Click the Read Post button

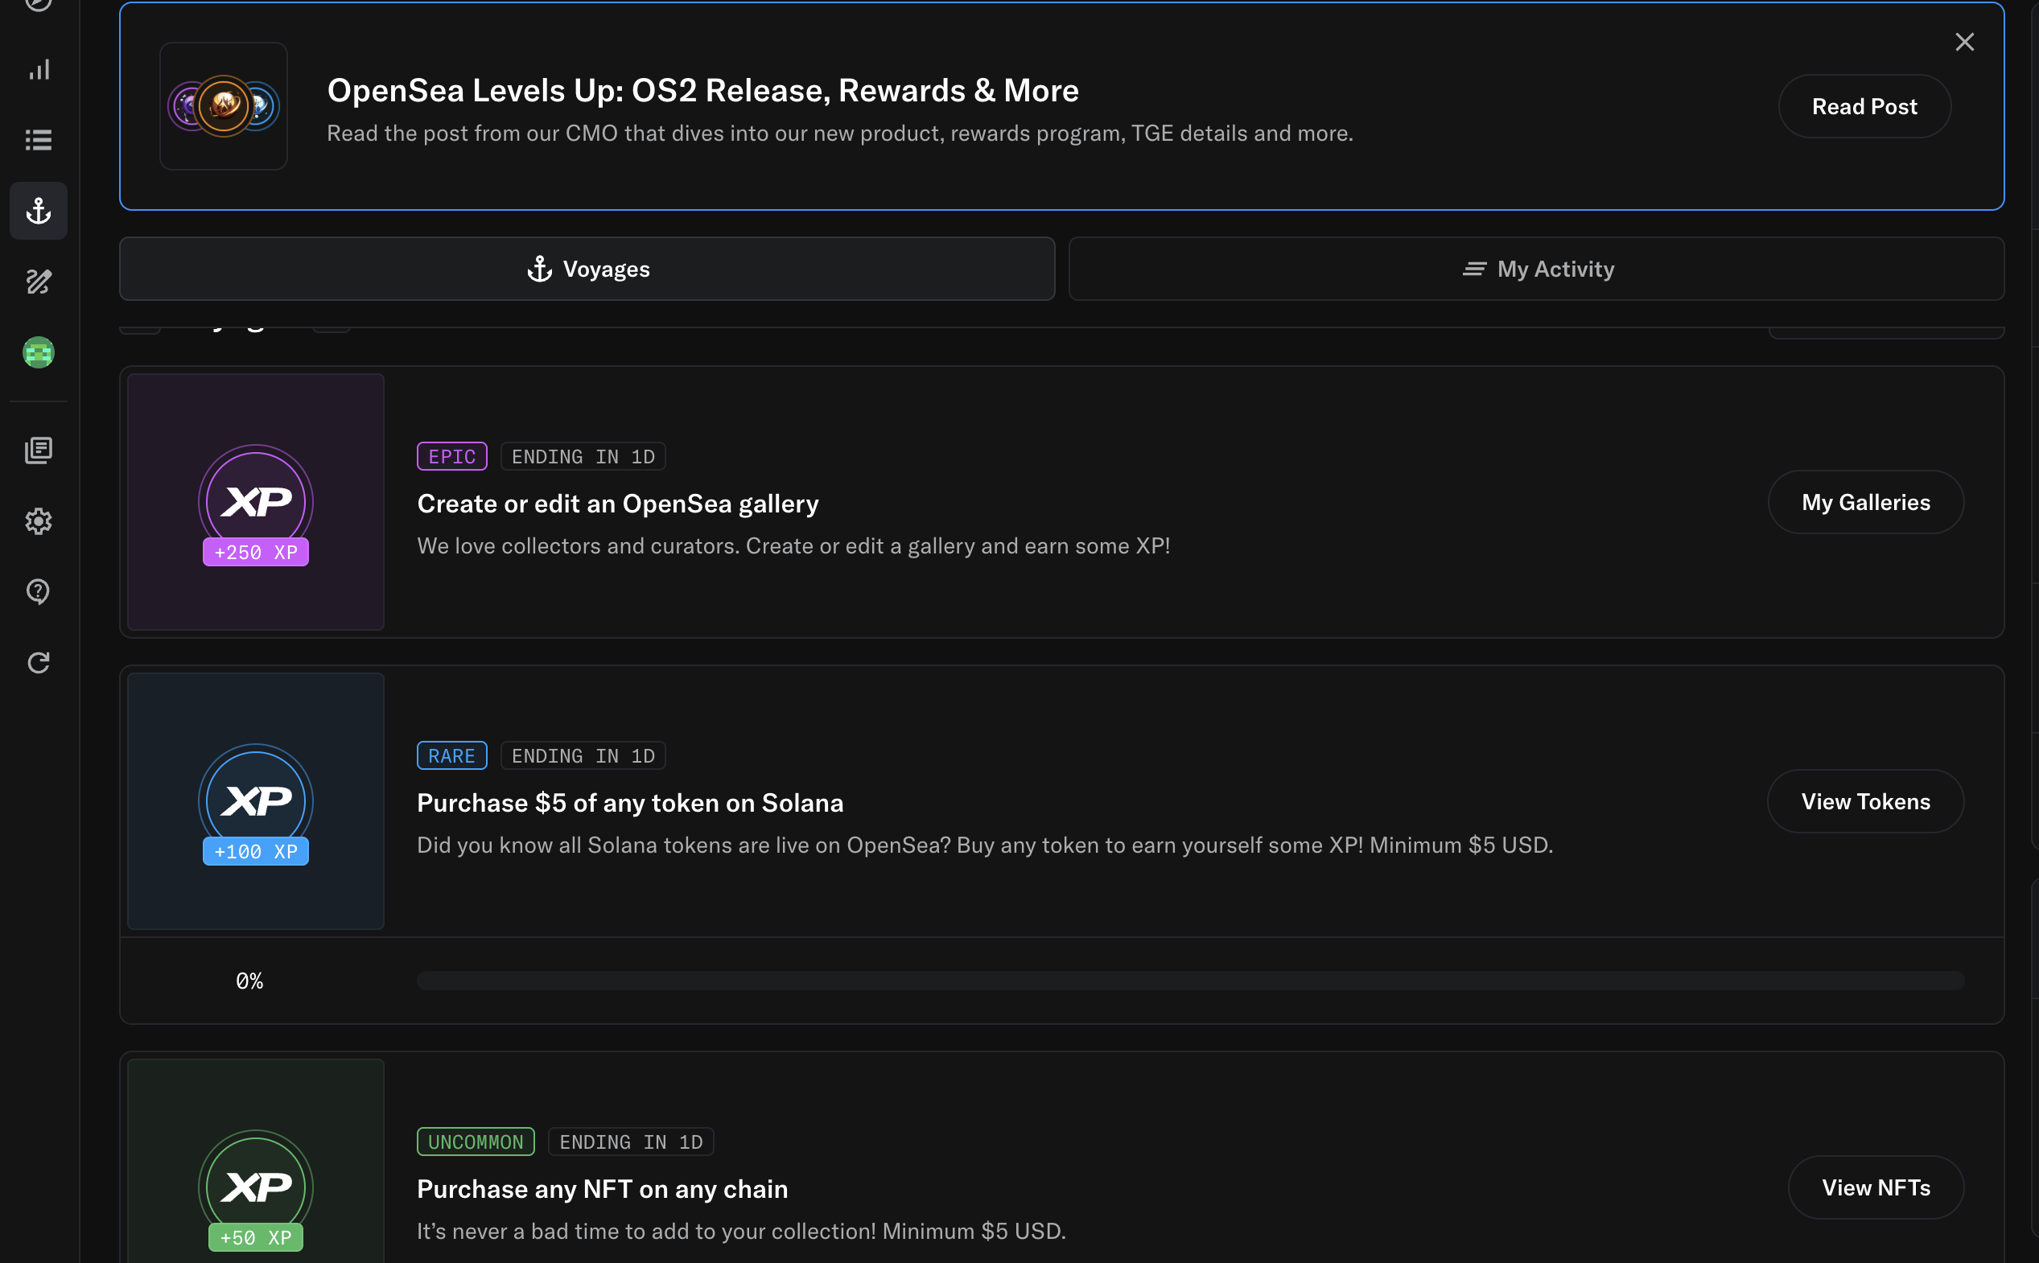coord(1864,107)
